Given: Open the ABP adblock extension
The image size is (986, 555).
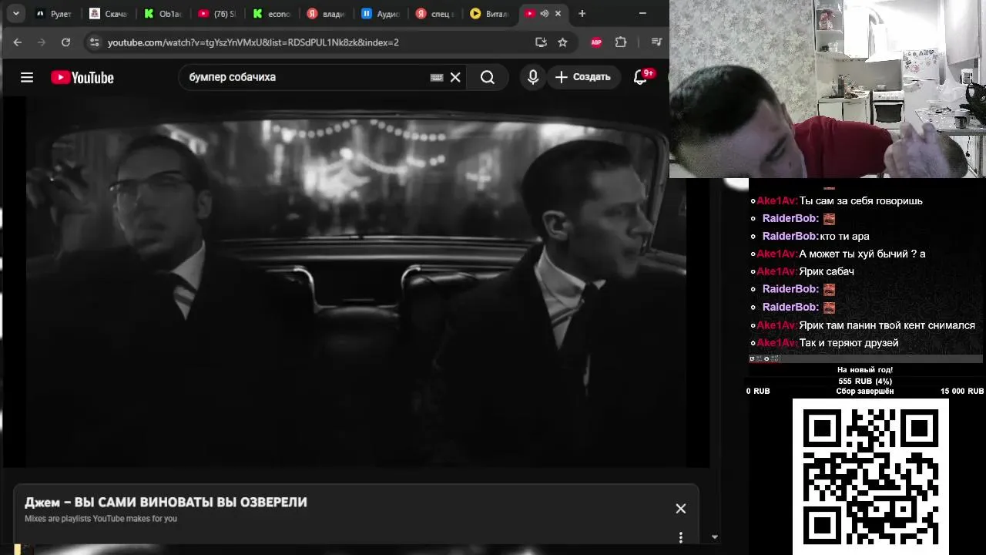Looking at the screenshot, I should 596,42.
